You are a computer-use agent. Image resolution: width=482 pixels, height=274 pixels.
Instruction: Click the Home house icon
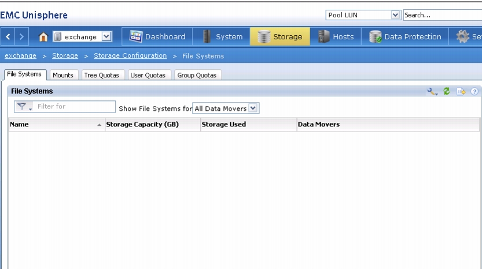pos(43,37)
